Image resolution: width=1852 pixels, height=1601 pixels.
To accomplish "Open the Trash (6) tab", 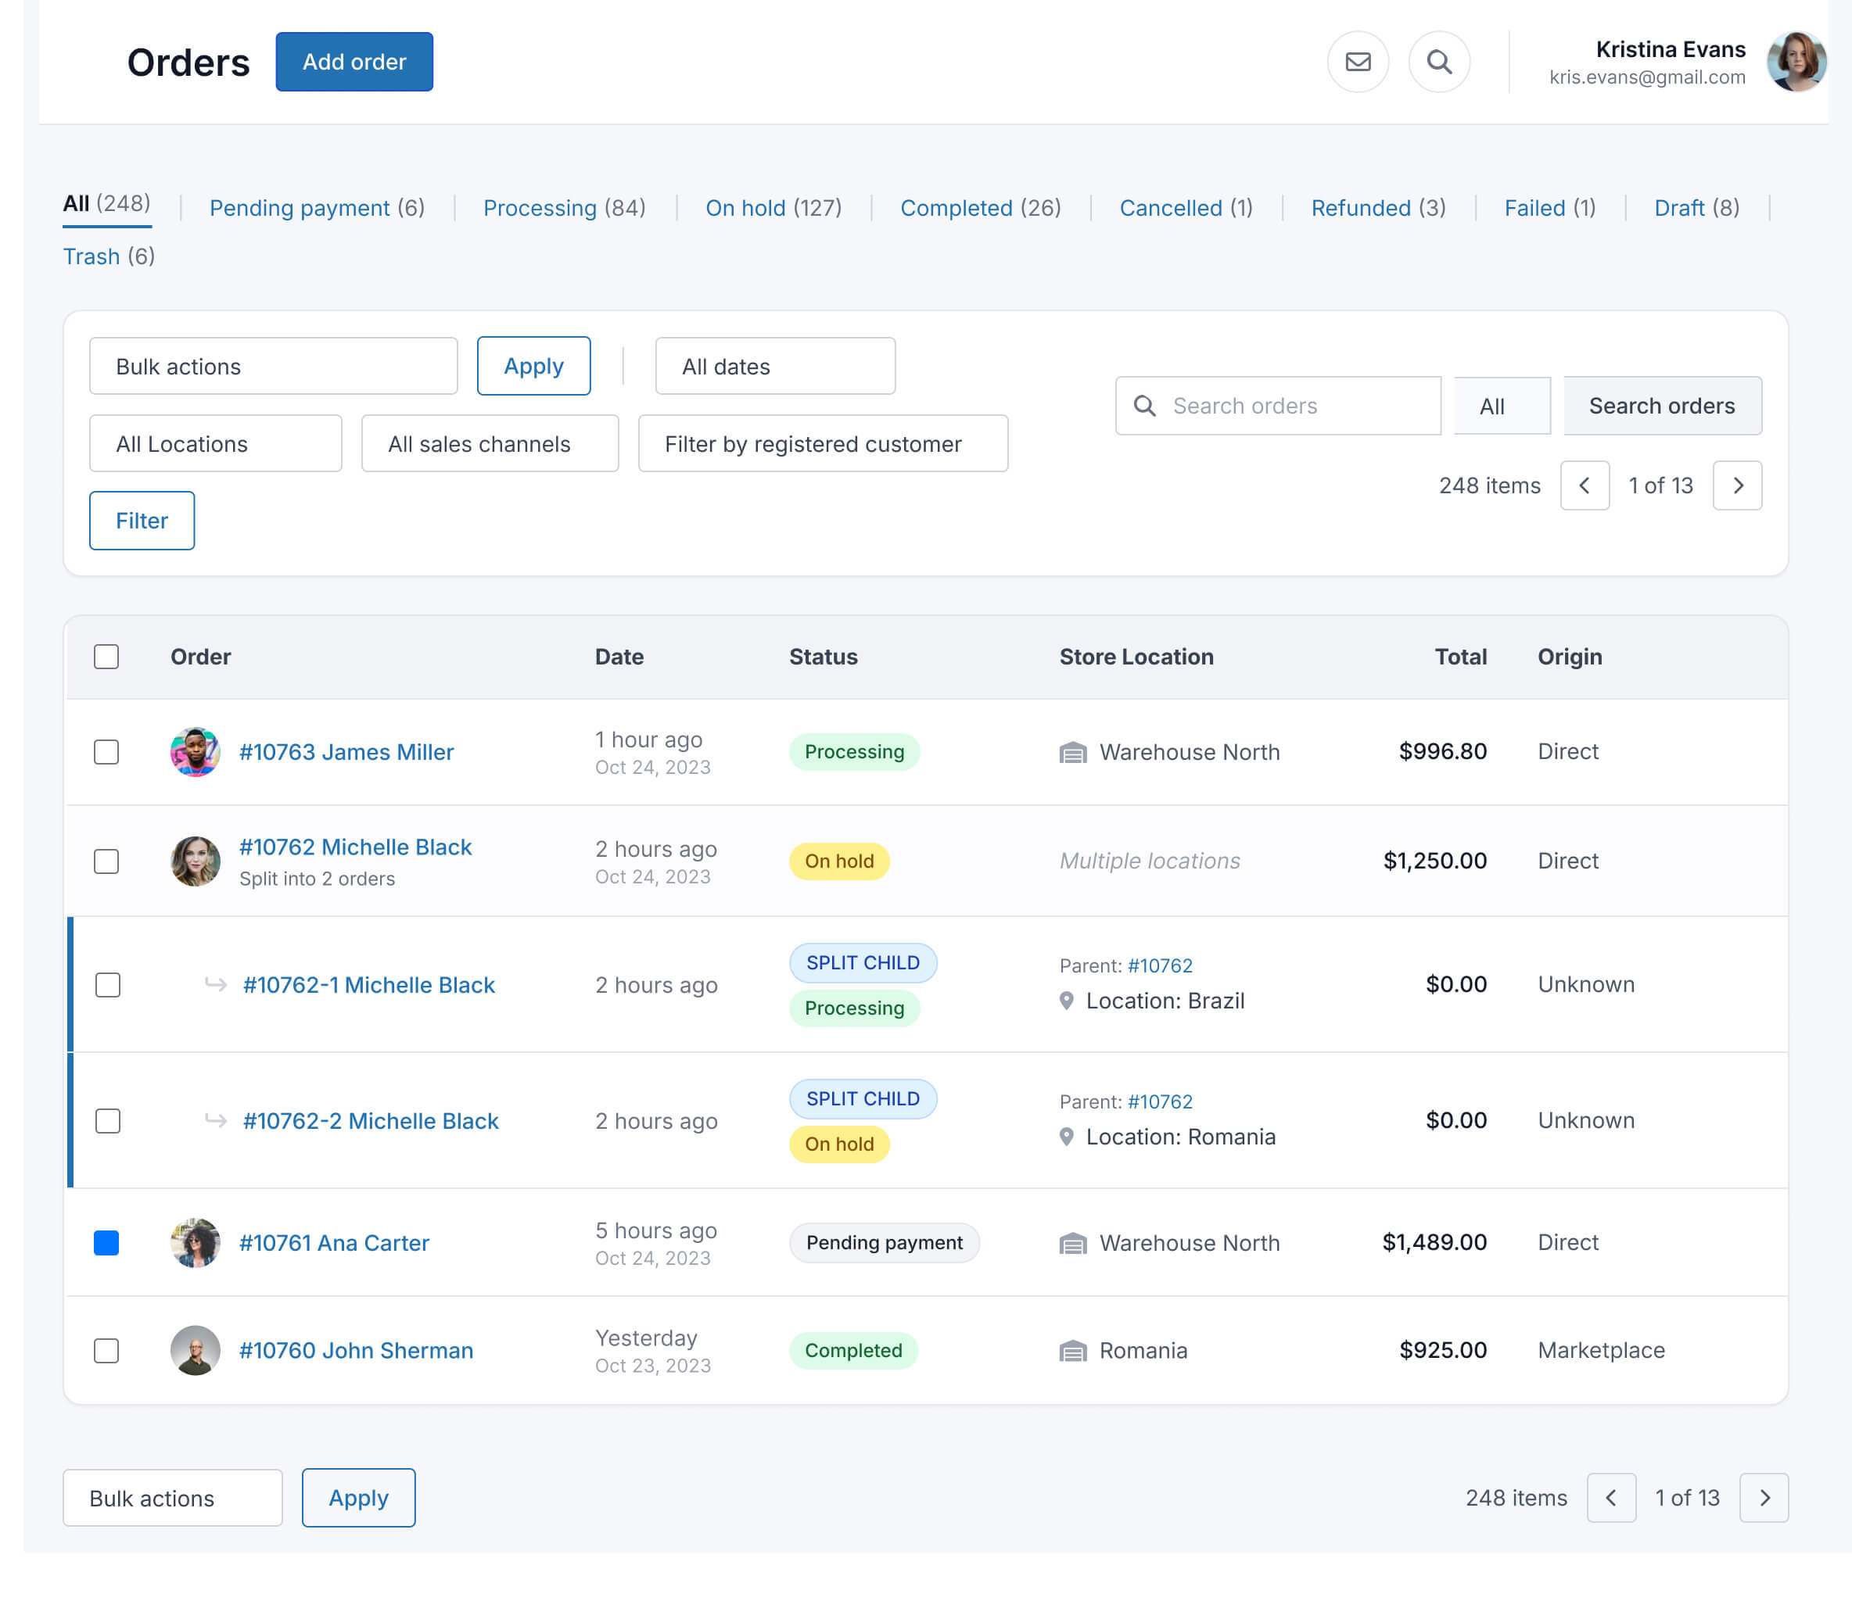I will tap(107, 256).
